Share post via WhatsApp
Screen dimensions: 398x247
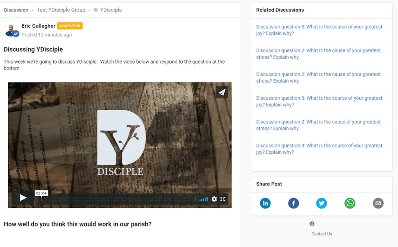(x=350, y=203)
